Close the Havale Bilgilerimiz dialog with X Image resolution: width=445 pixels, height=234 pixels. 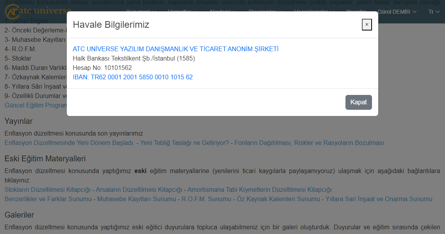point(367,25)
